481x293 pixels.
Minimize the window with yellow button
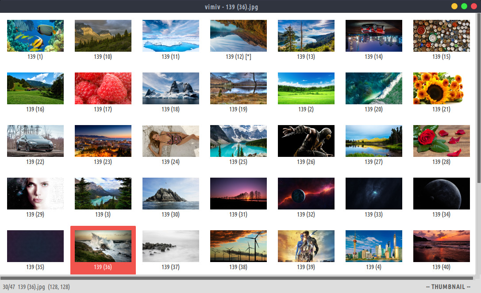coord(454,7)
